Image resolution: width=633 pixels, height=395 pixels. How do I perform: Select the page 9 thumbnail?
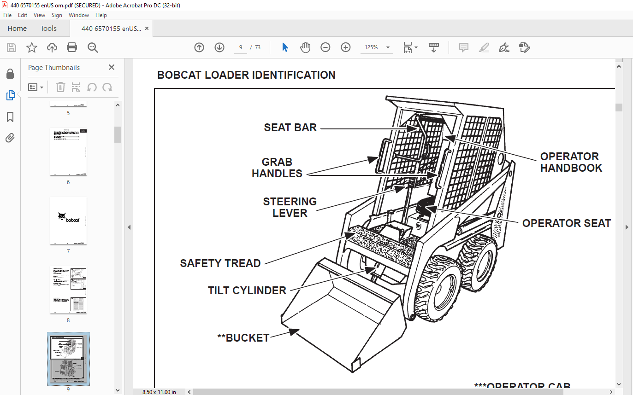click(68, 359)
